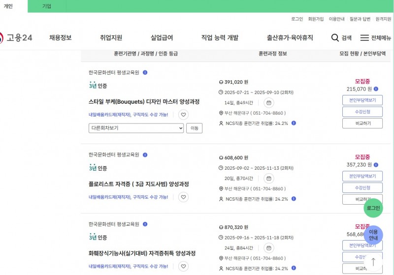This screenshot has height=275, width=394.
Task: Click the green floating 로그인 button
Action: point(373,208)
